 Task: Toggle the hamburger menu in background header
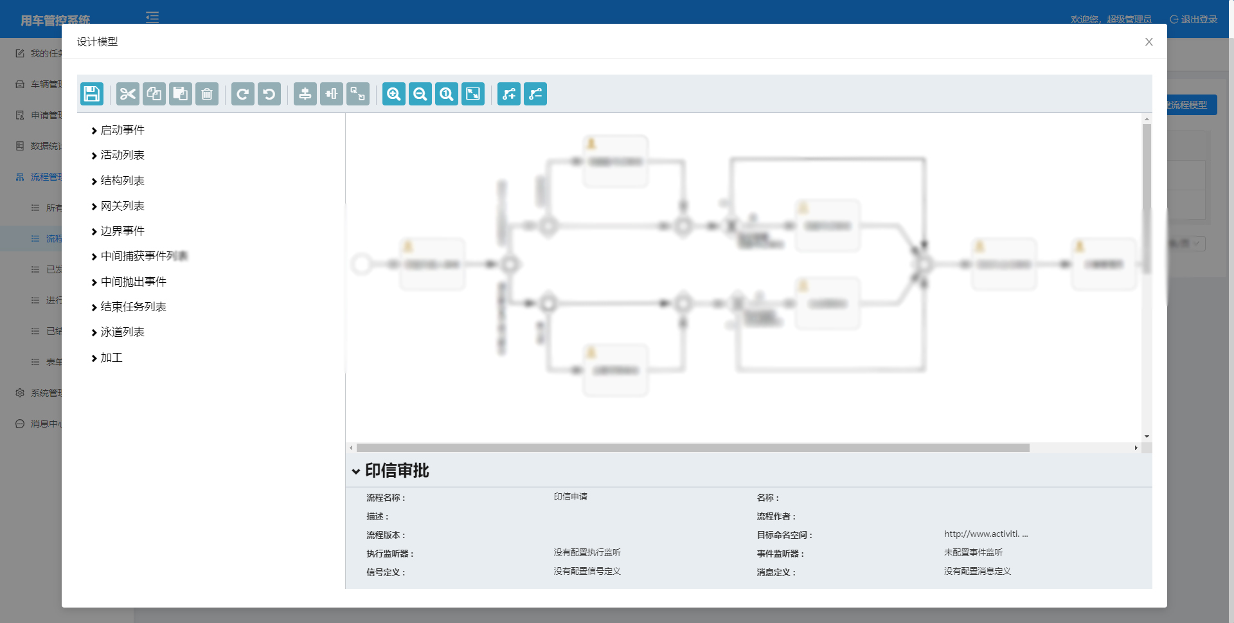152,17
